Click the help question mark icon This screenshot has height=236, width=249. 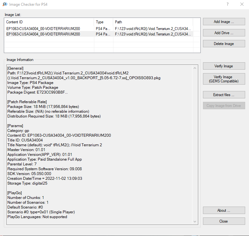(228, 4)
